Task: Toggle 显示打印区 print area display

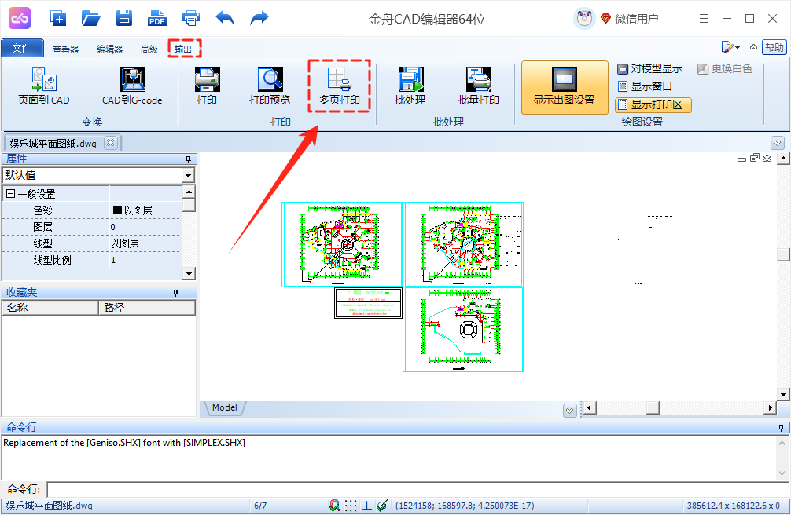Action: (653, 105)
